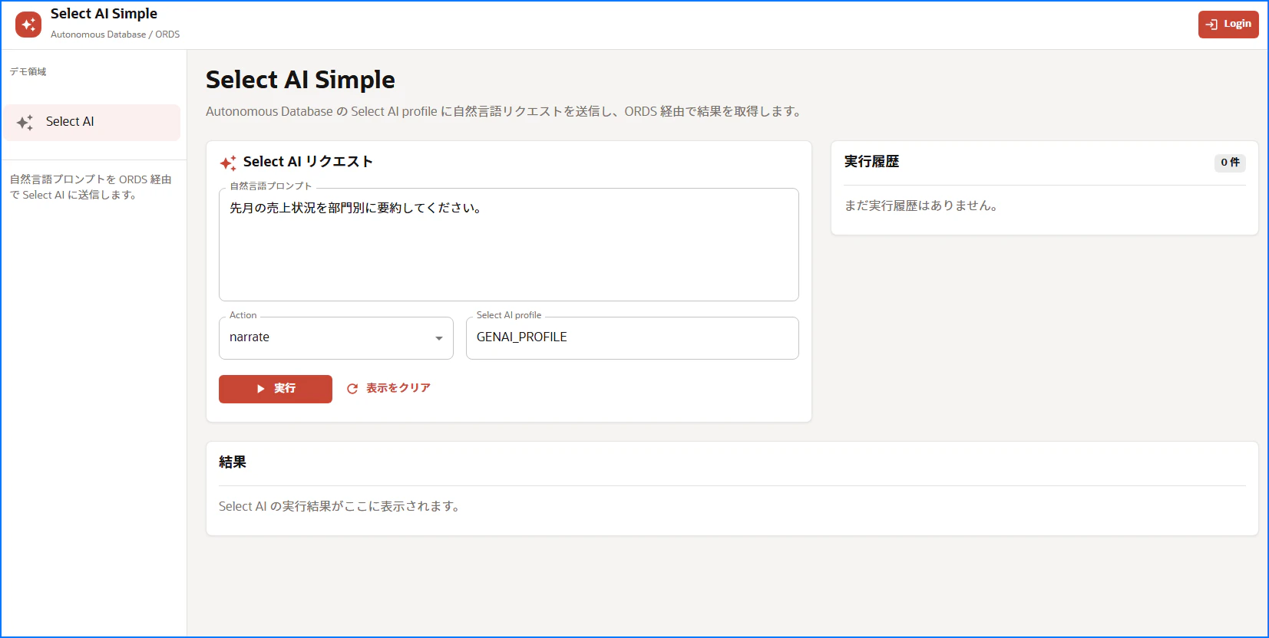Click the まだ実行履歴はありません message

click(921, 206)
